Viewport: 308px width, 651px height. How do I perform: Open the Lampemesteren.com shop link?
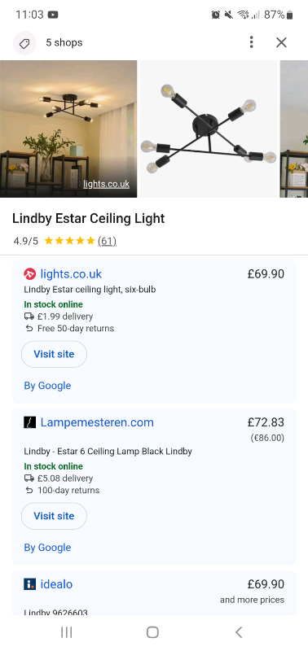tap(97, 422)
